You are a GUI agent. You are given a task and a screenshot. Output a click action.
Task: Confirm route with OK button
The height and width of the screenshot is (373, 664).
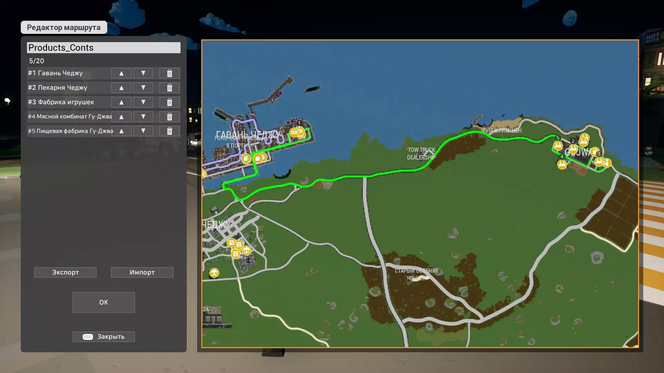point(104,303)
